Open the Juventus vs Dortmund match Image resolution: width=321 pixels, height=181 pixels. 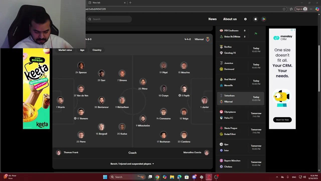click(240, 66)
